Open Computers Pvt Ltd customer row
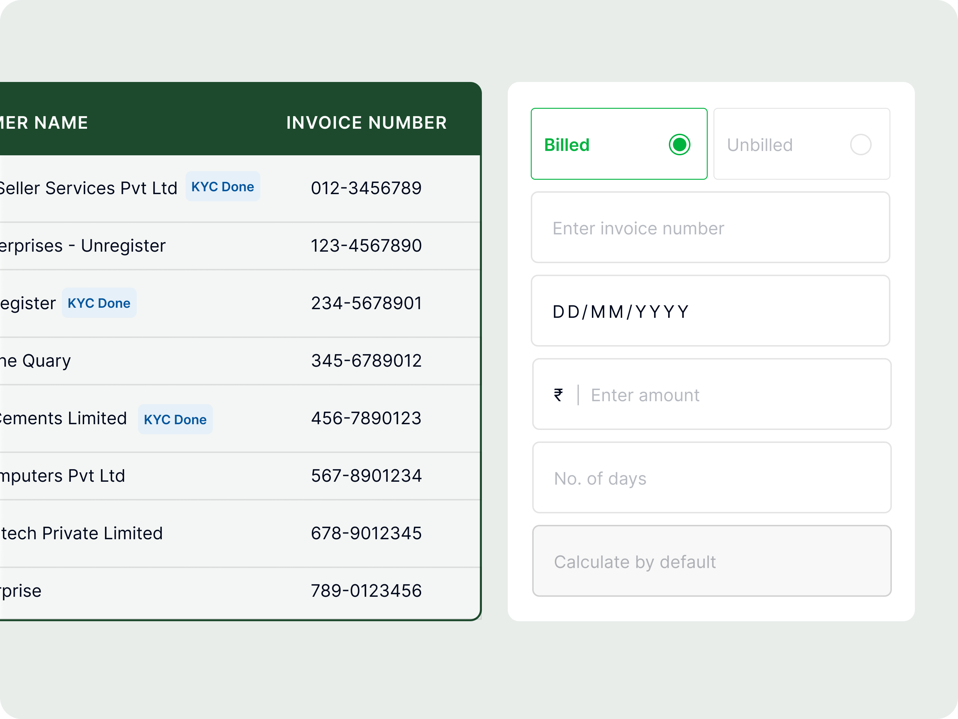This screenshot has width=958, height=719. tap(63, 476)
